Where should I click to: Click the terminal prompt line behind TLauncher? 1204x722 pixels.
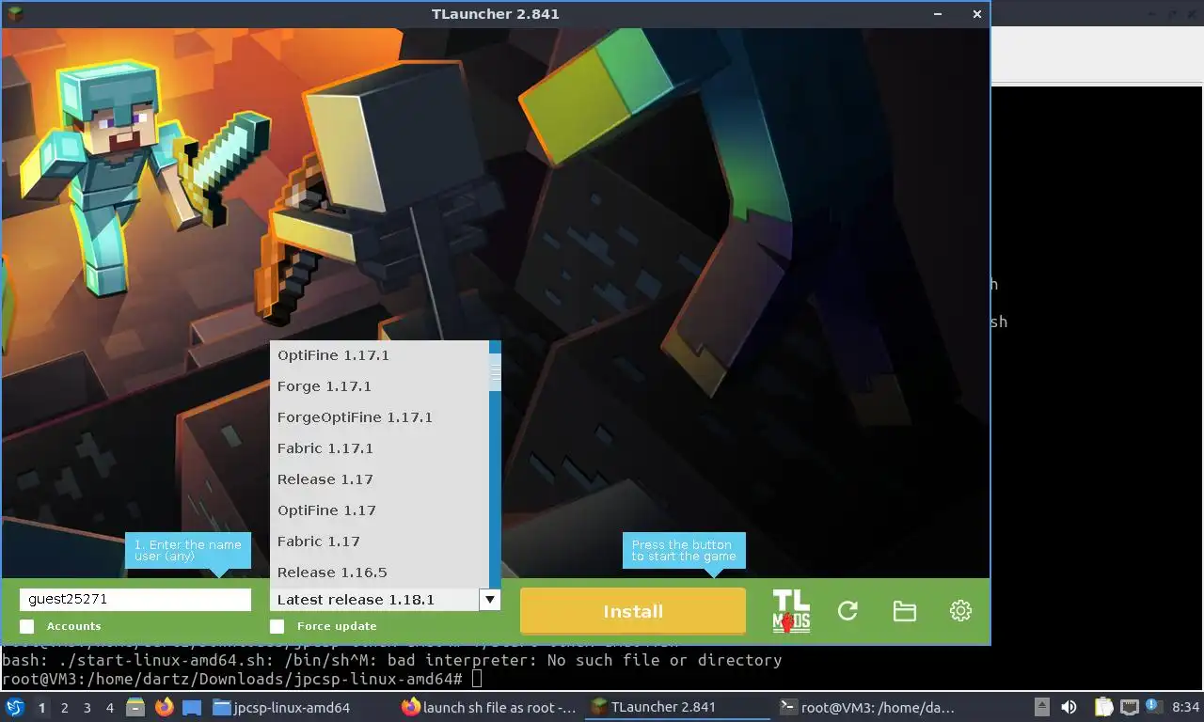[243, 679]
